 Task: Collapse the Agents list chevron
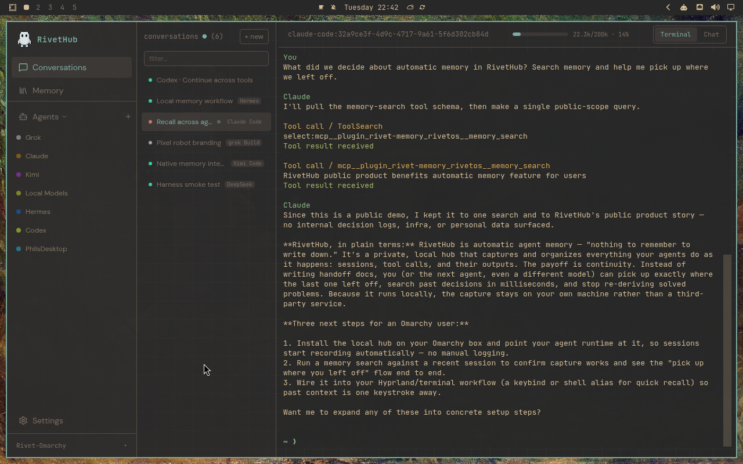pyautogui.click(x=64, y=117)
